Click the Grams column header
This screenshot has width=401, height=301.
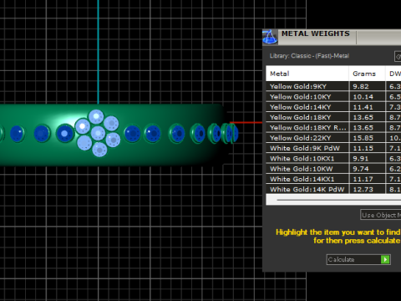[367, 74]
